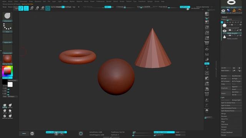Image resolution: width=246 pixels, height=138 pixels.
Task: Toggle the Floor grid
Action: point(207,49)
